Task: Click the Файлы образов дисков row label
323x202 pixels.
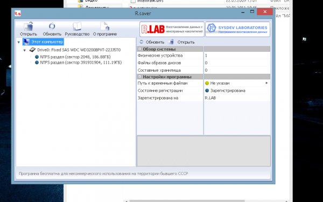Action: 159,63
